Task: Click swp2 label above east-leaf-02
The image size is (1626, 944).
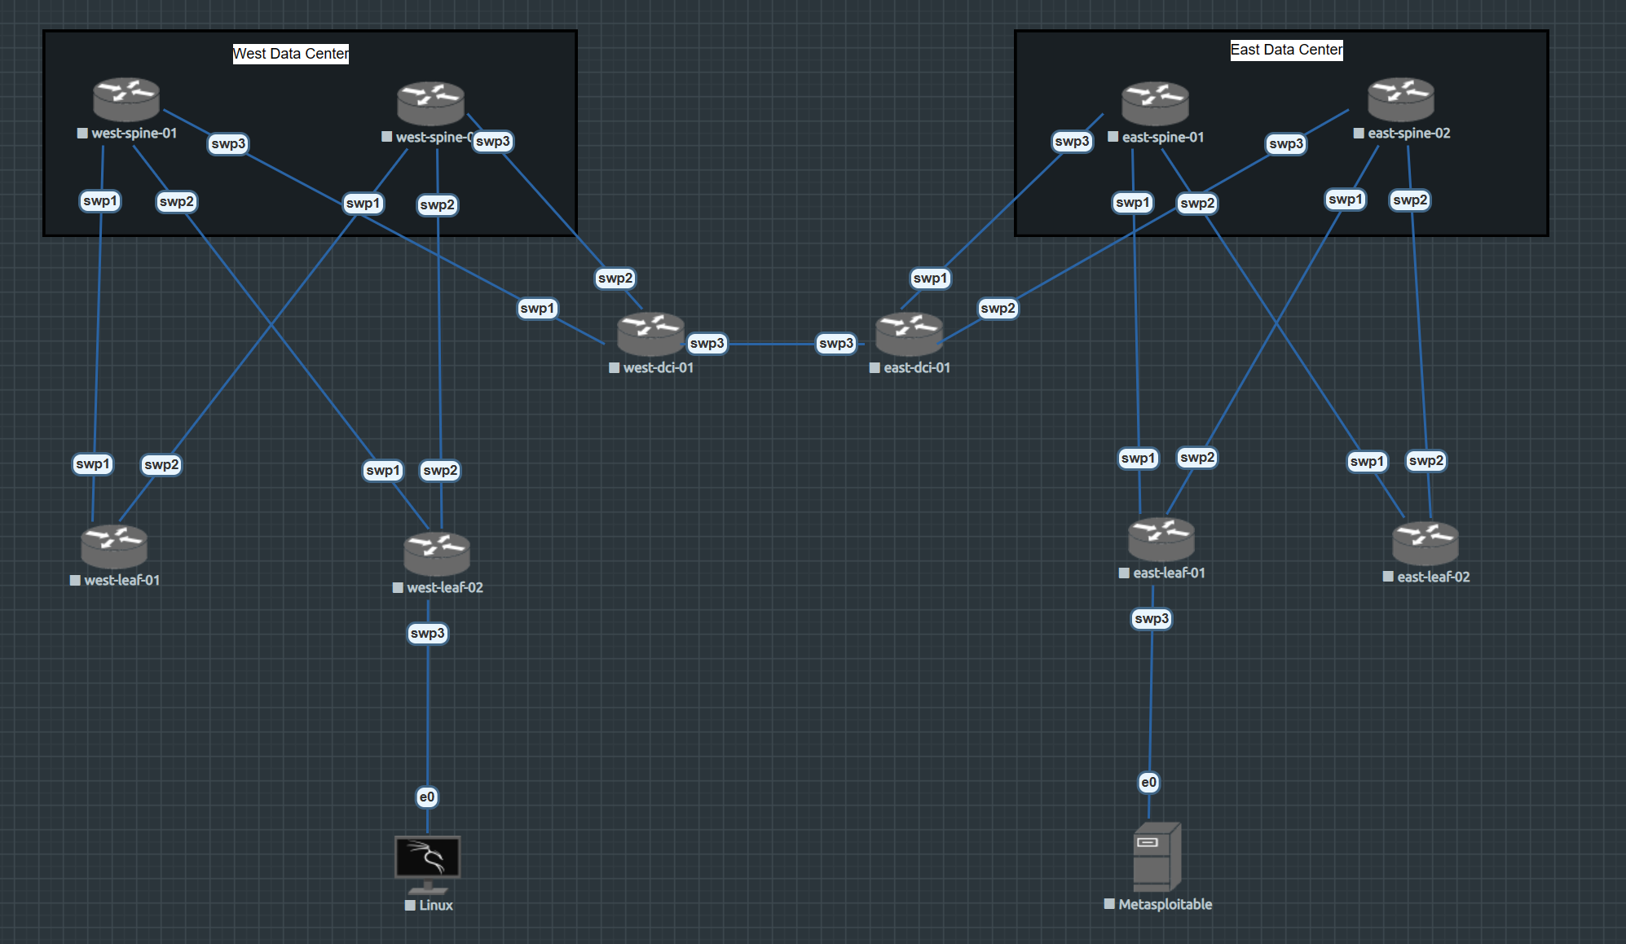Action: (x=1426, y=460)
